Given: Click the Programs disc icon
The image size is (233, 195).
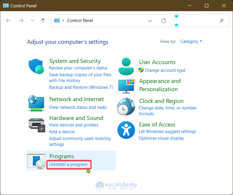Looking at the screenshot, I should (36, 161).
